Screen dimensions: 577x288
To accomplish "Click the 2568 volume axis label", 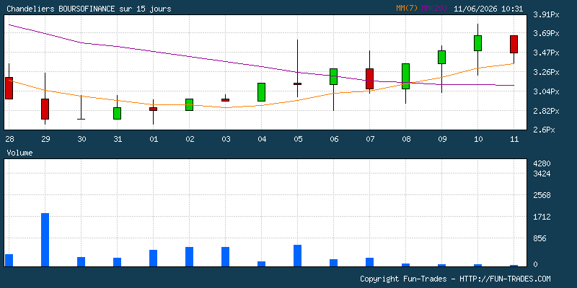I will (542, 195).
